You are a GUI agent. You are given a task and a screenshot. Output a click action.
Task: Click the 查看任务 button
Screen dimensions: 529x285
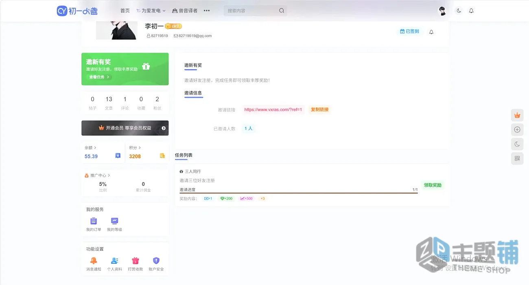point(99,77)
